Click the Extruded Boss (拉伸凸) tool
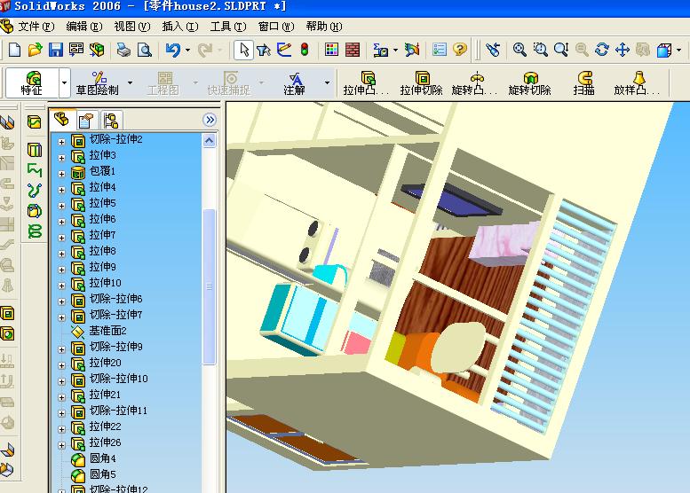The width and height of the screenshot is (690, 493). pos(367,83)
